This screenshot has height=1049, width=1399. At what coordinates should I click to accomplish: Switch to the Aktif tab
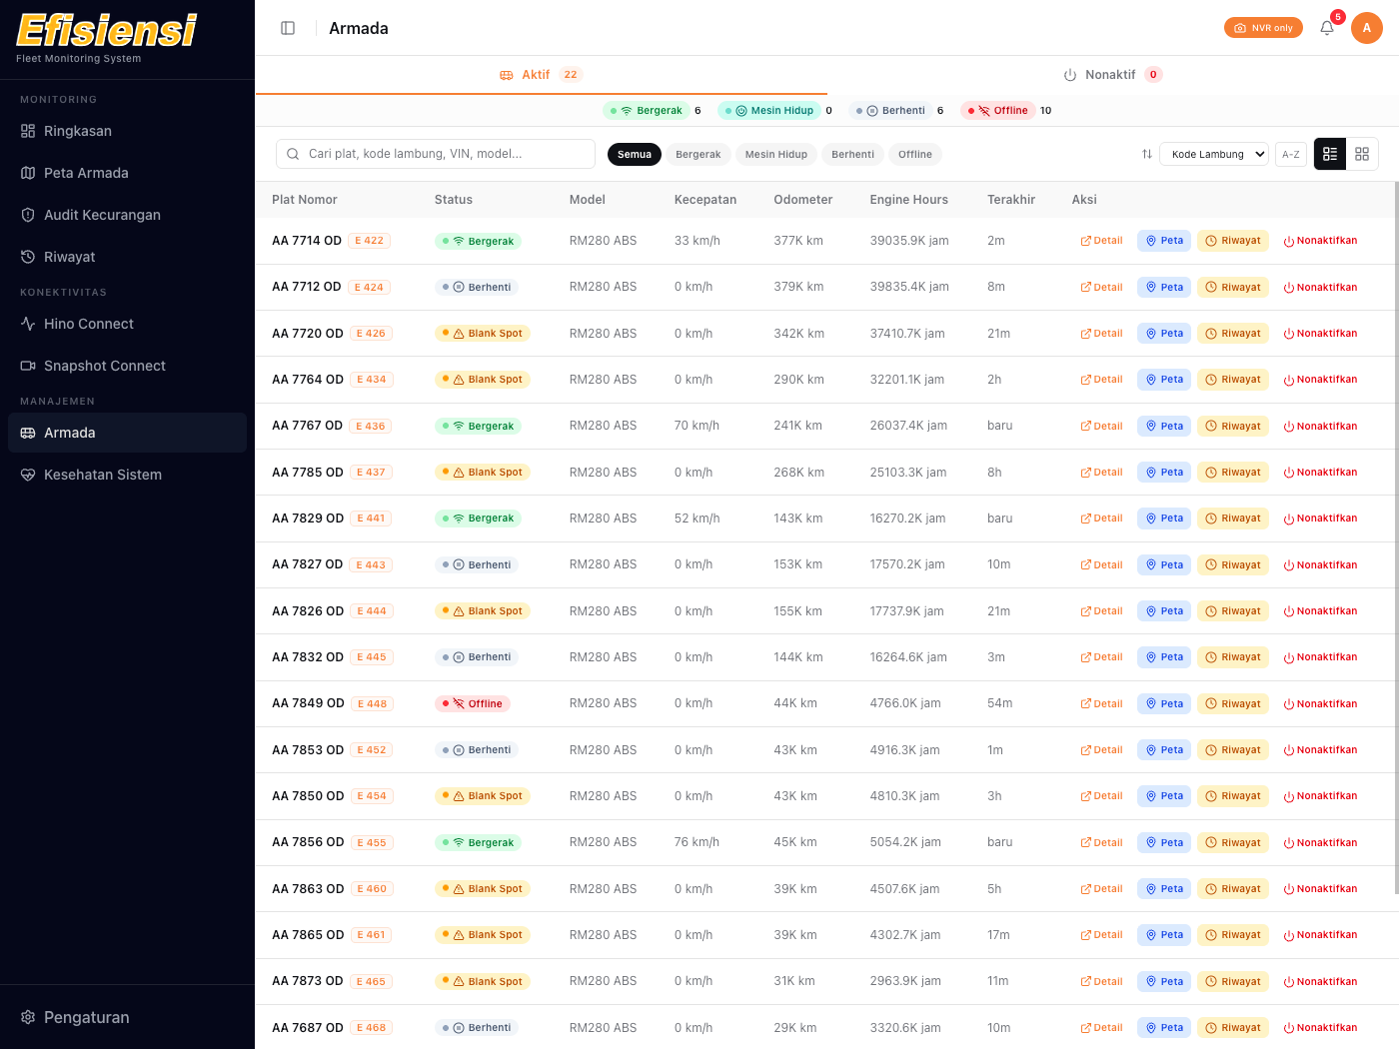click(541, 75)
